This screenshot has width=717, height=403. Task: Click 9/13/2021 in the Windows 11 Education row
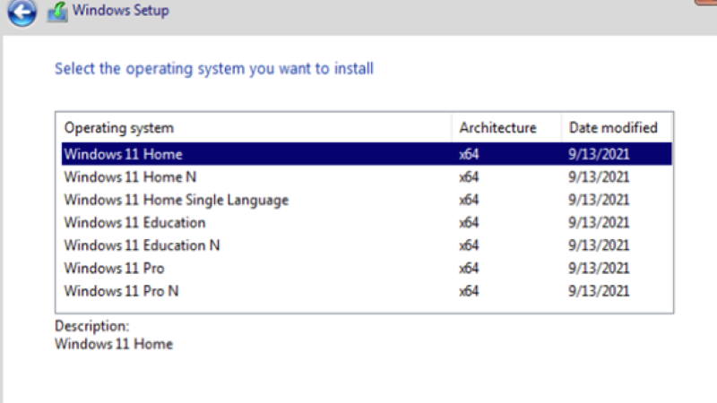(x=599, y=222)
